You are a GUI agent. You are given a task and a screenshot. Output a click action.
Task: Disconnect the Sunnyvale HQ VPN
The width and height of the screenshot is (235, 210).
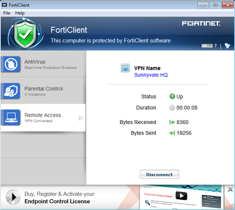click(x=159, y=174)
